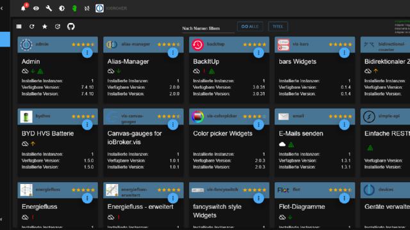Open options menu of Color picker Widgets card
Screen dimensions: 410x230
259,125
